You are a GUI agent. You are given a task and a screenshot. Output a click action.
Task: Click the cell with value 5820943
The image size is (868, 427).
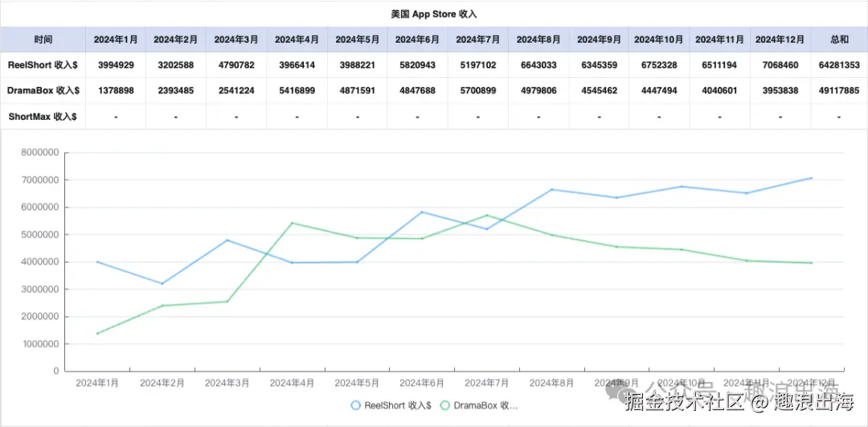(x=417, y=65)
